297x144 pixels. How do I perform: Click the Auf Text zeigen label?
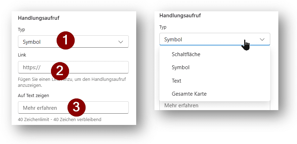[x=33, y=95]
